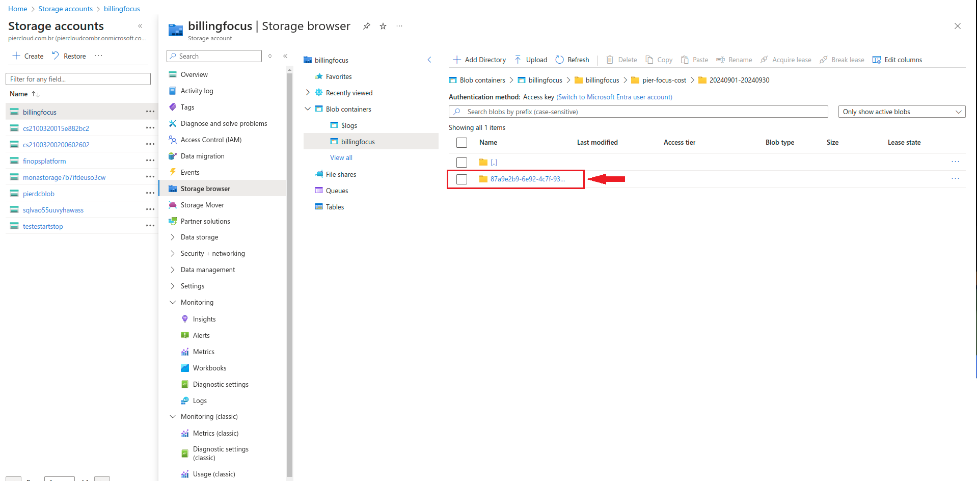The height and width of the screenshot is (481, 977).
Task: Mark billingfocus as favorite with the star
Action: 383,26
